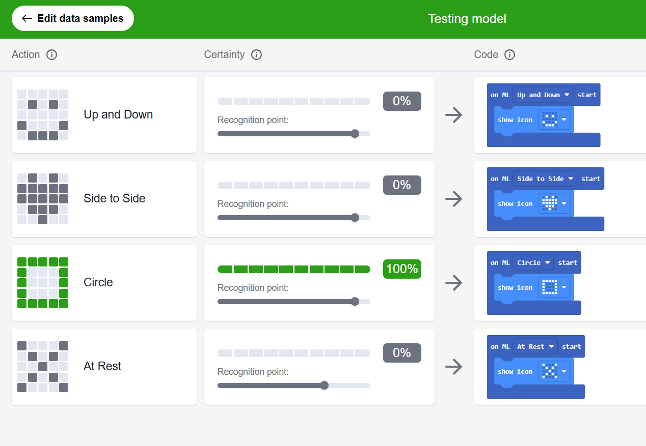Click the 100% certainty badge for Circle
Screen dimensions: 646x446
tap(402, 269)
